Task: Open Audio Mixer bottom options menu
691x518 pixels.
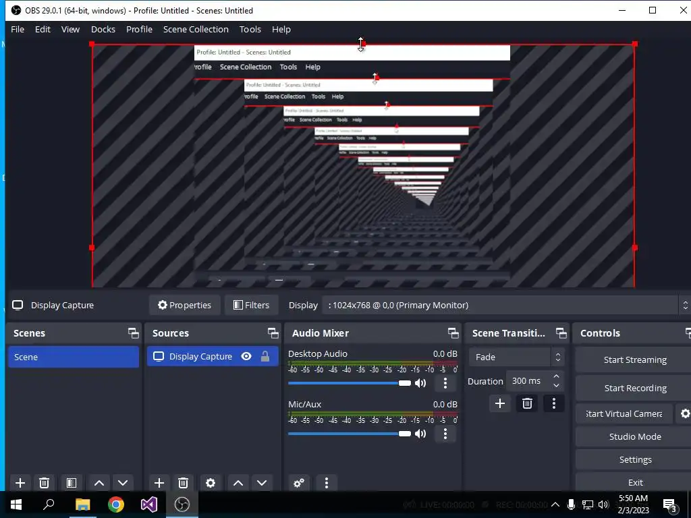Action: (327, 483)
